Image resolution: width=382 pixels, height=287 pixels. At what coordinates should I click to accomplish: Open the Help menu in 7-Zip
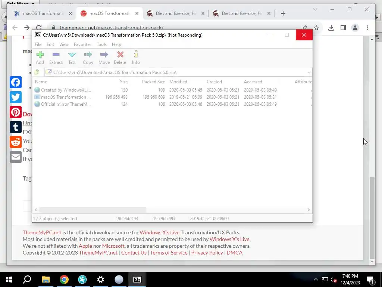click(x=116, y=44)
